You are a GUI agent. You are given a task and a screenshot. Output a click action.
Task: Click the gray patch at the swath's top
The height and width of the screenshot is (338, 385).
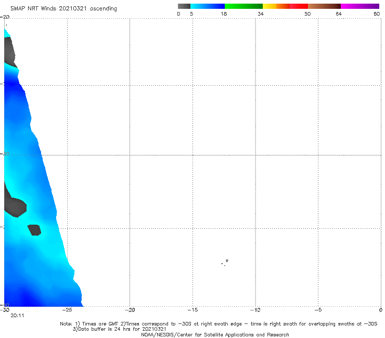coord(9,51)
